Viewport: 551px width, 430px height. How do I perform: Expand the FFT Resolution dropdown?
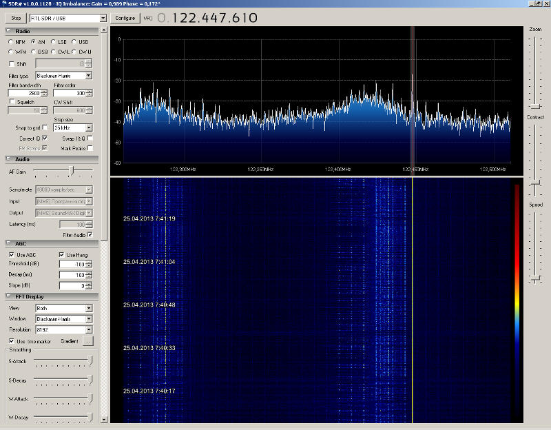click(x=89, y=330)
